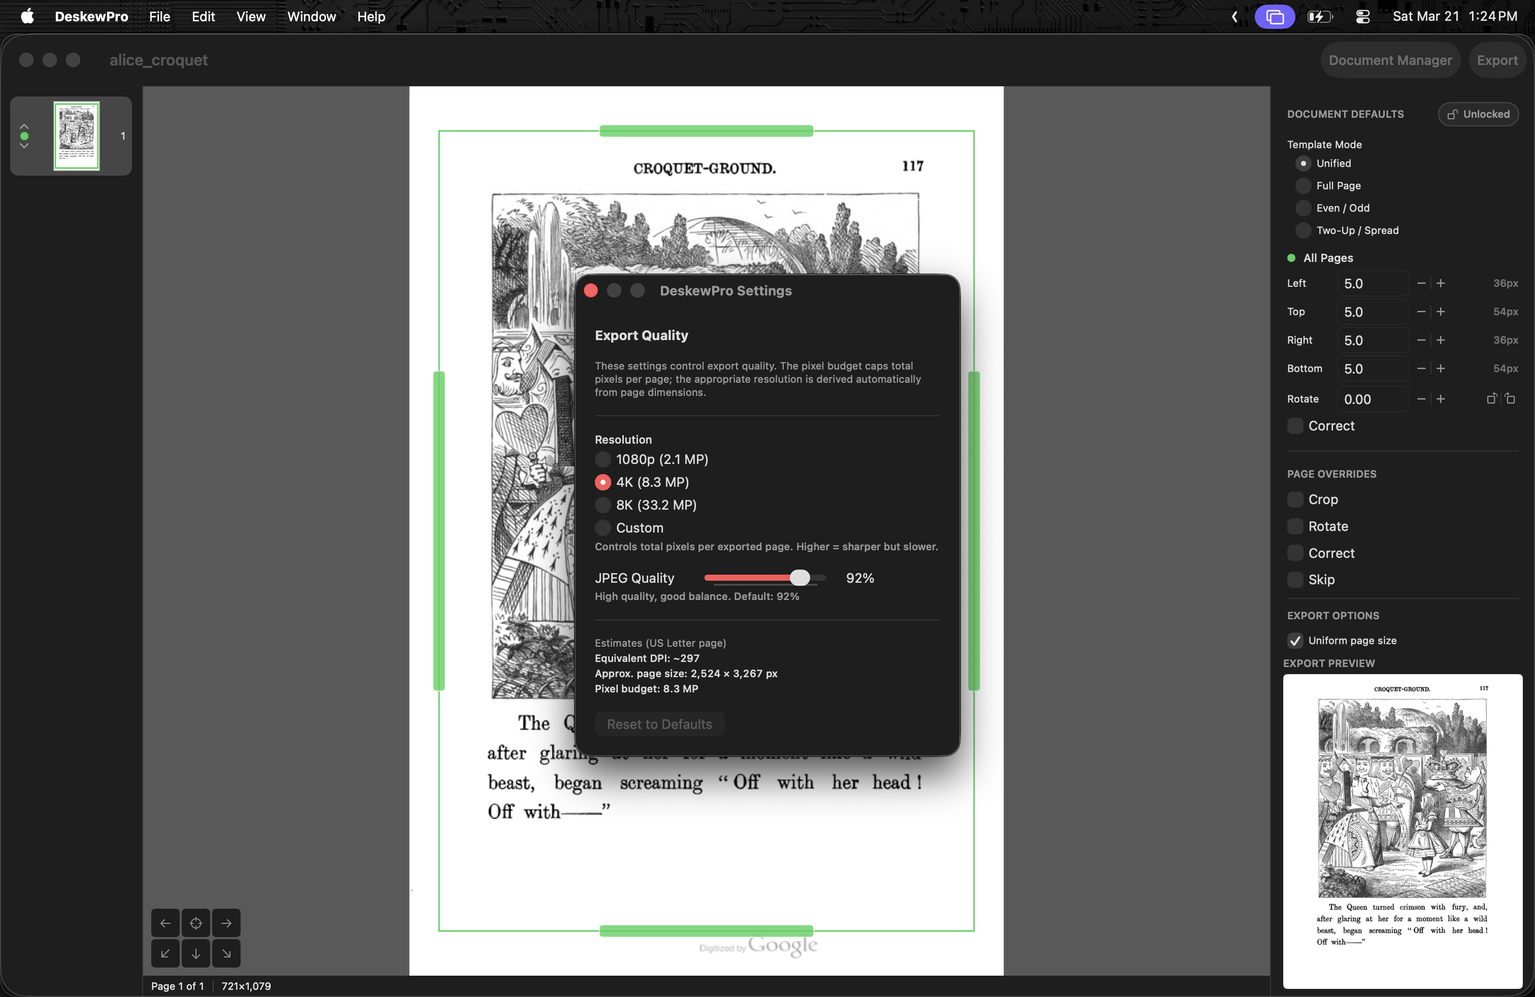This screenshot has width=1535, height=997.
Task: Click the right green crop handle
Action: tap(974, 531)
